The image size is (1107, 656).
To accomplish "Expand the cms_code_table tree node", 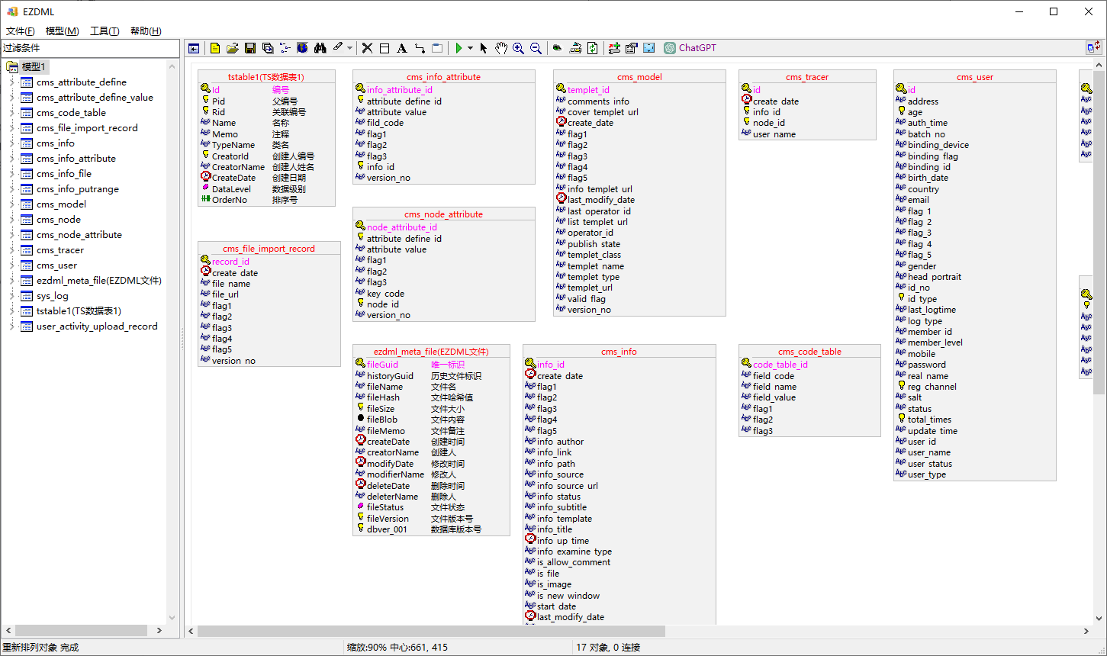I will (11, 113).
